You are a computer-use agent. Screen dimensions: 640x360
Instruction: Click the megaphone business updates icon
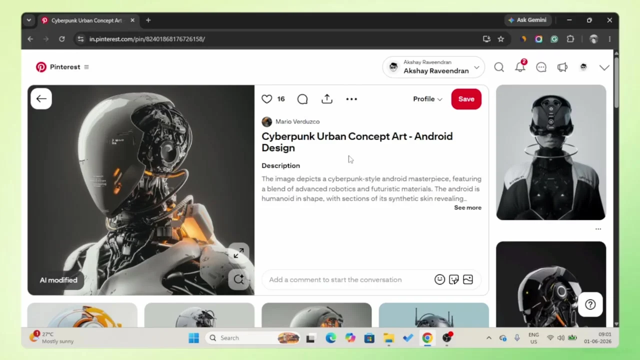pos(562,67)
